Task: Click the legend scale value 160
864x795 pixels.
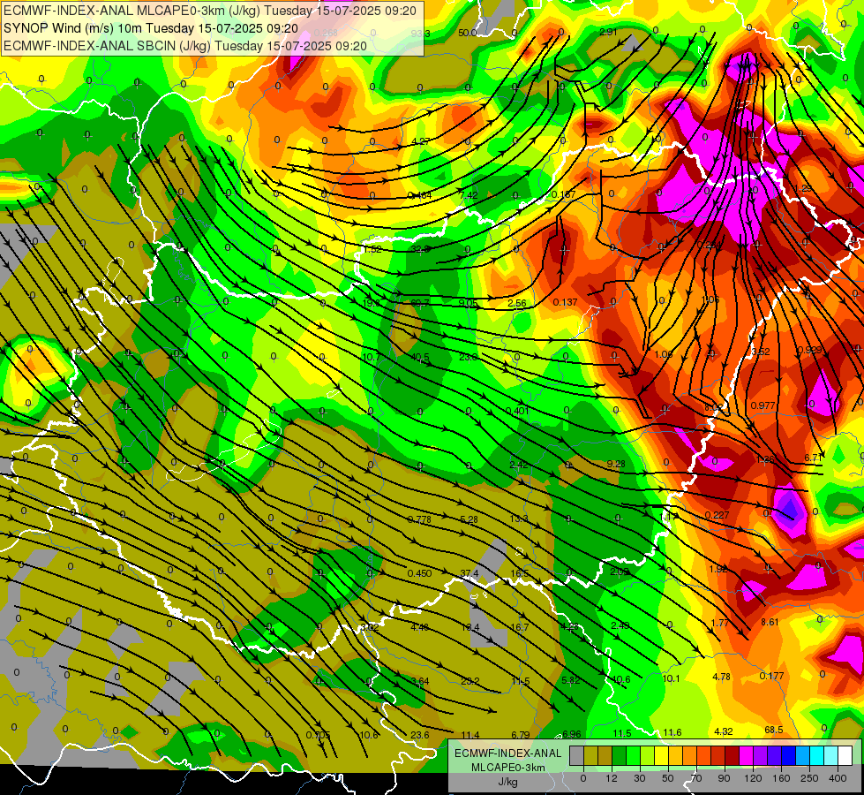Action: tap(781, 778)
